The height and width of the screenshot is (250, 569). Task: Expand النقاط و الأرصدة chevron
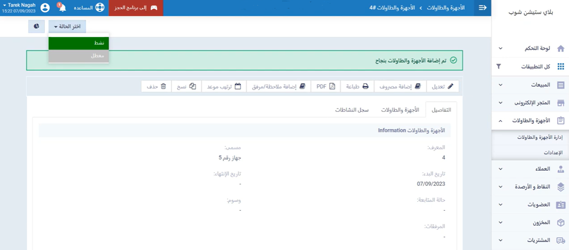[501, 187]
